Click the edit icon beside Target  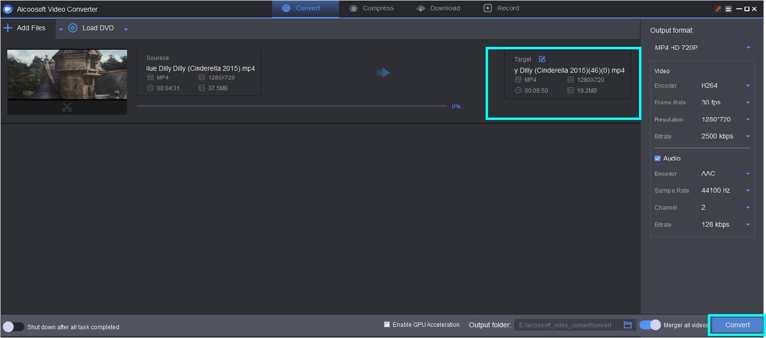pyautogui.click(x=542, y=59)
